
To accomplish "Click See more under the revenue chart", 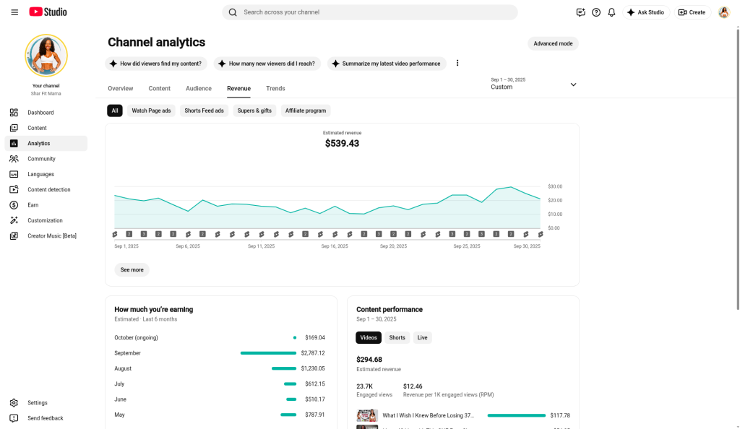I will [132, 269].
